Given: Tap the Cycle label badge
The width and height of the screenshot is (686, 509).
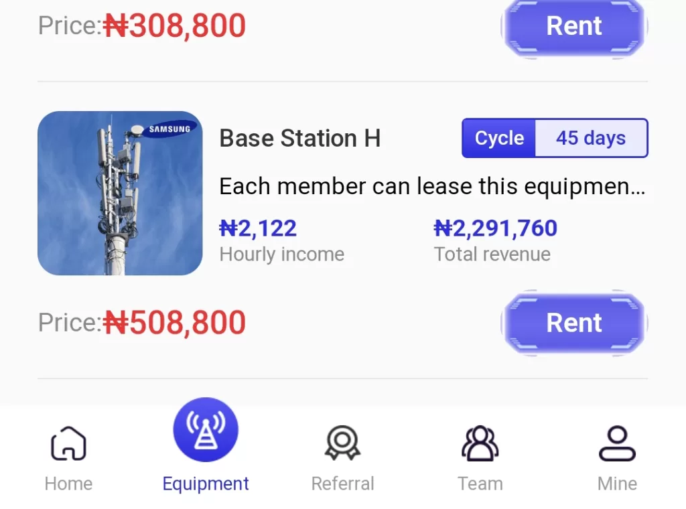Looking at the screenshot, I should pos(499,139).
